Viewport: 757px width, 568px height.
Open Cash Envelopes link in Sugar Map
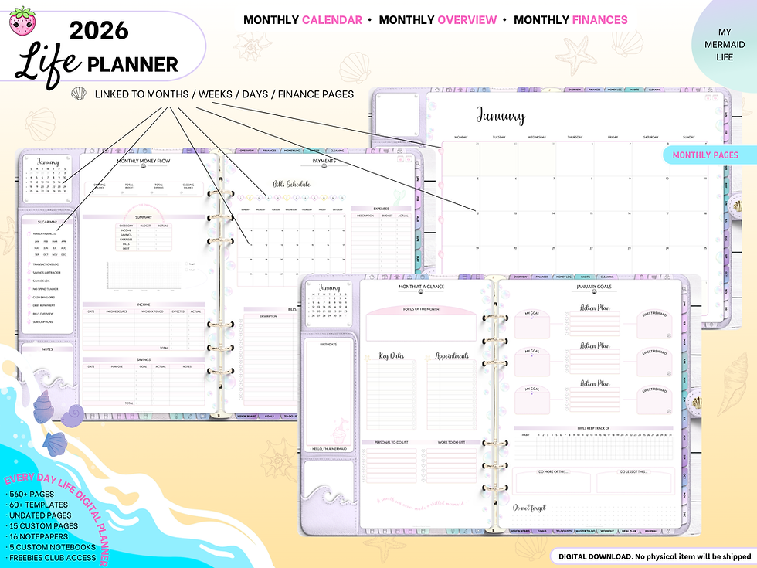point(43,297)
